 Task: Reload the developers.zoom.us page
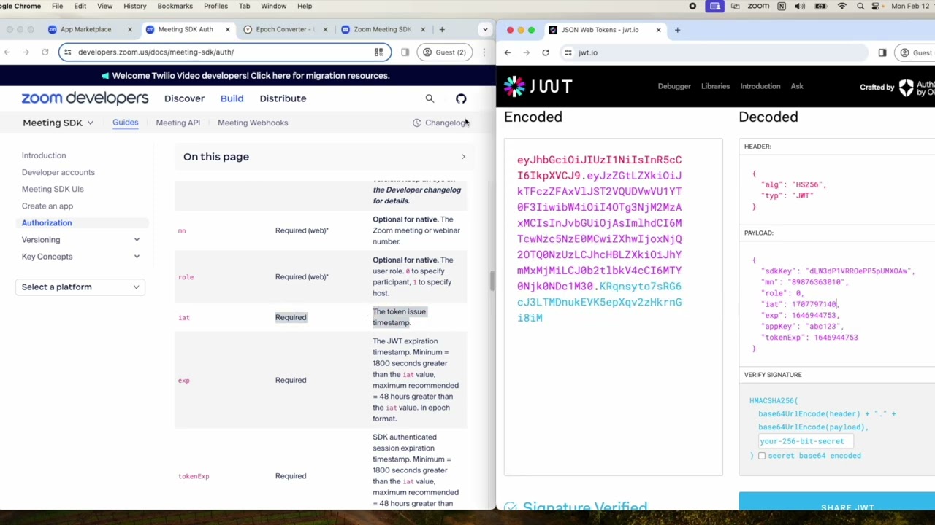(x=45, y=52)
